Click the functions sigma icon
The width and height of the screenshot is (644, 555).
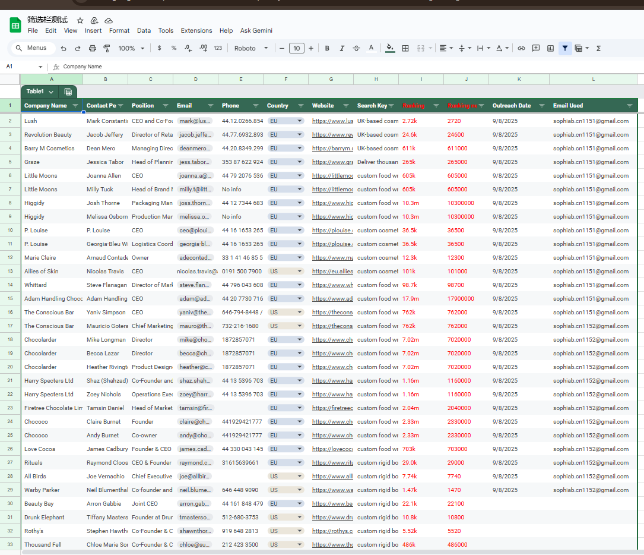click(598, 48)
